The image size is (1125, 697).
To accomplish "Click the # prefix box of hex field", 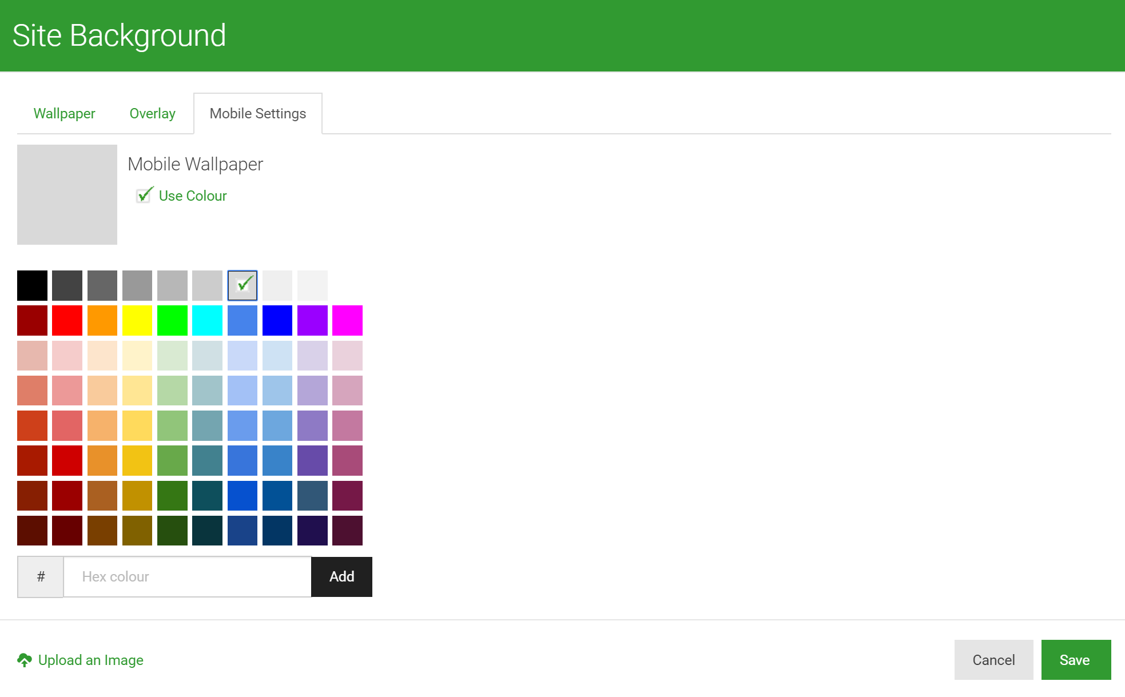I will 41,577.
